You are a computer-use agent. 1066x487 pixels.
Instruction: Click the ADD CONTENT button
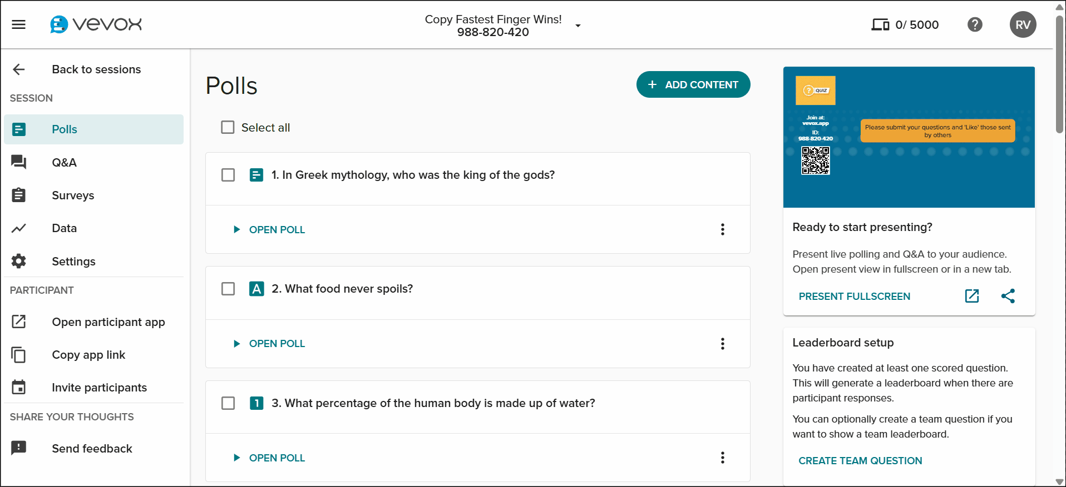(693, 84)
